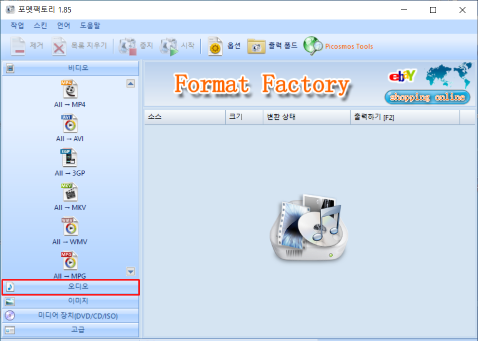Viewport: 478px width, 341px height.
Task: Click the 소스 column header
Action: click(185, 117)
